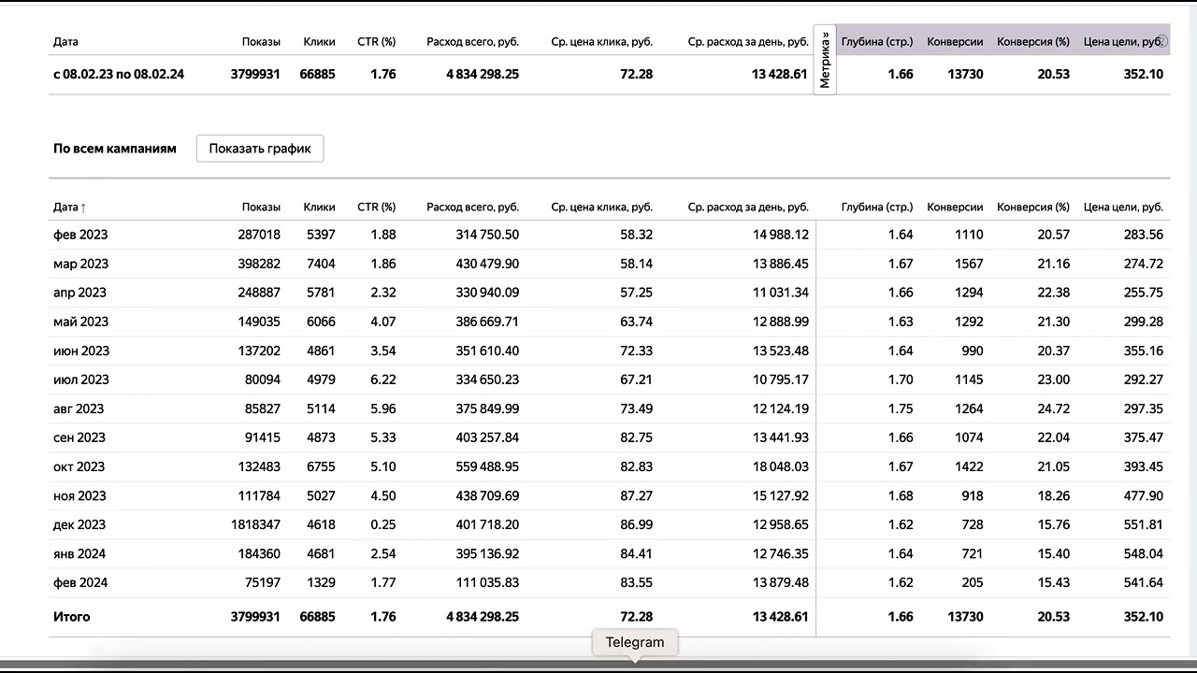Click the янв 2024 row label
Viewport: 1197px width, 673px height.
pos(79,553)
